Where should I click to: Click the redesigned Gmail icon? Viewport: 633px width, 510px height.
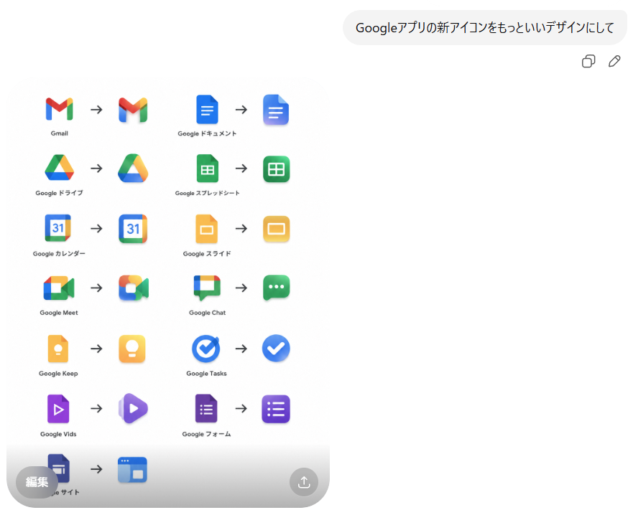click(133, 110)
